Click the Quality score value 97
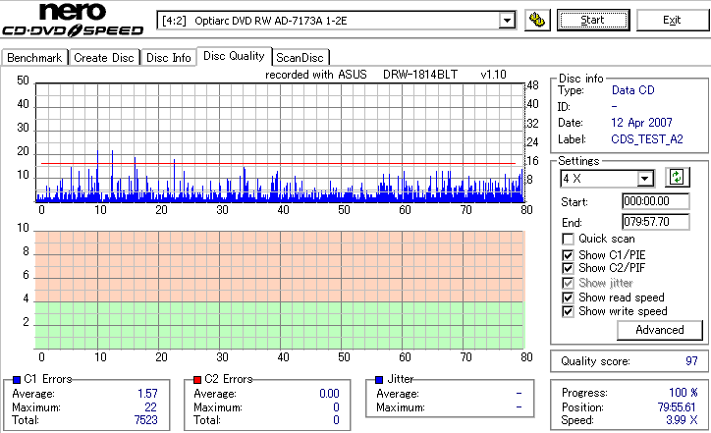711x433 pixels. 691,361
